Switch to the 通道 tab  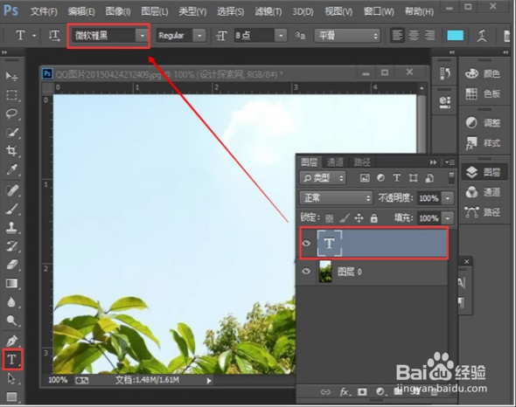[x=335, y=162]
